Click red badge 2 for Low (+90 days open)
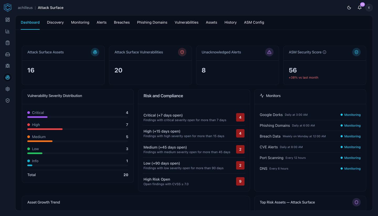 [240, 165]
